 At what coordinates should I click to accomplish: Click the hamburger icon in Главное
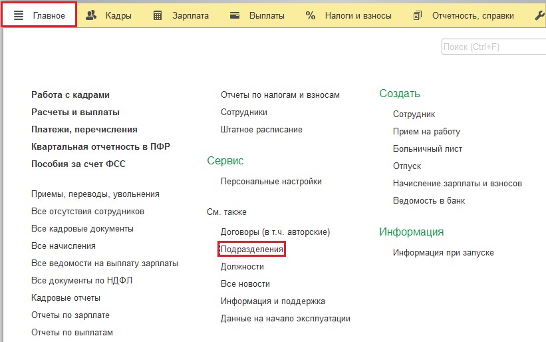pos(19,15)
